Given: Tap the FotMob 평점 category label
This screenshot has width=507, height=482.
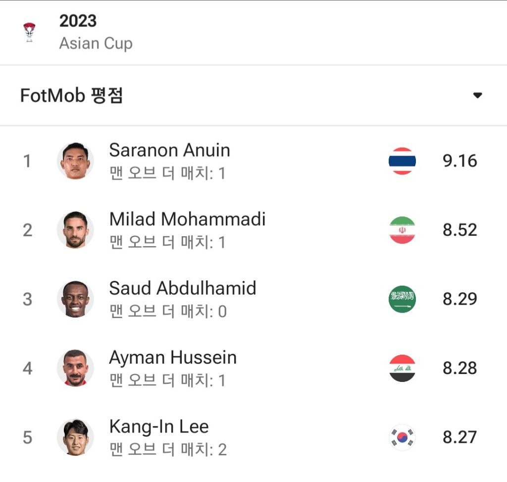Looking at the screenshot, I should pyautogui.click(x=71, y=96).
